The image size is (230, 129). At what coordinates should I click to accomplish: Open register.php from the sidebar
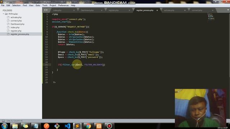(x=16, y=31)
